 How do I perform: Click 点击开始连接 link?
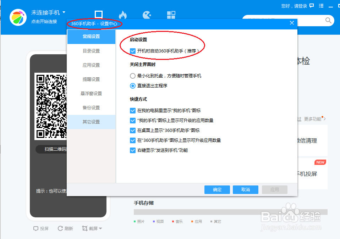pos(44,21)
